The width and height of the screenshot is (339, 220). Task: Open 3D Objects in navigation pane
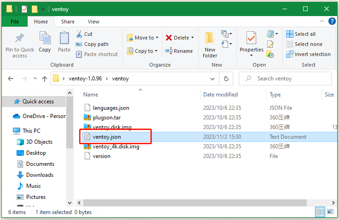[x=34, y=142]
